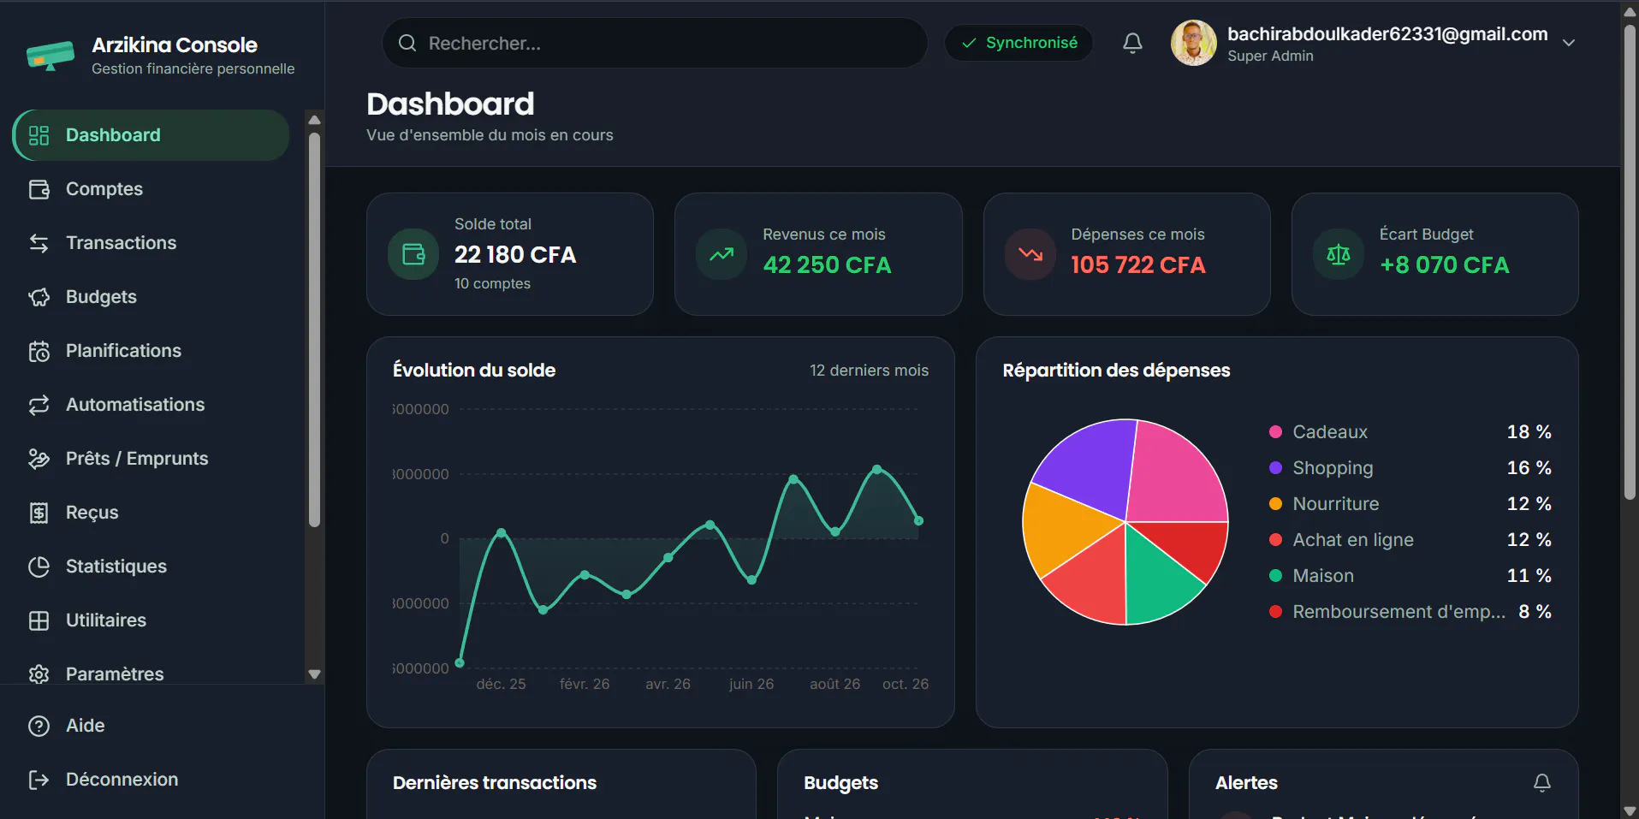This screenshot has height=819, width=1639.
Task: Click the Synchronisé status badge
Action: (1018, 43)
